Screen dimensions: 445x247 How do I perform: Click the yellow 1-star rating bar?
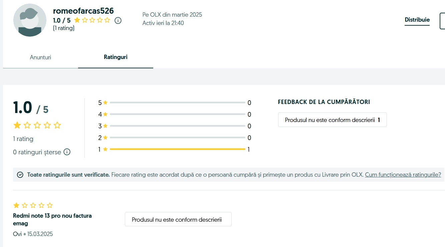(177, 149)
